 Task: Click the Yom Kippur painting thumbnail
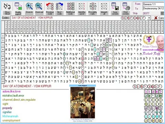click(x=82, y=103)
